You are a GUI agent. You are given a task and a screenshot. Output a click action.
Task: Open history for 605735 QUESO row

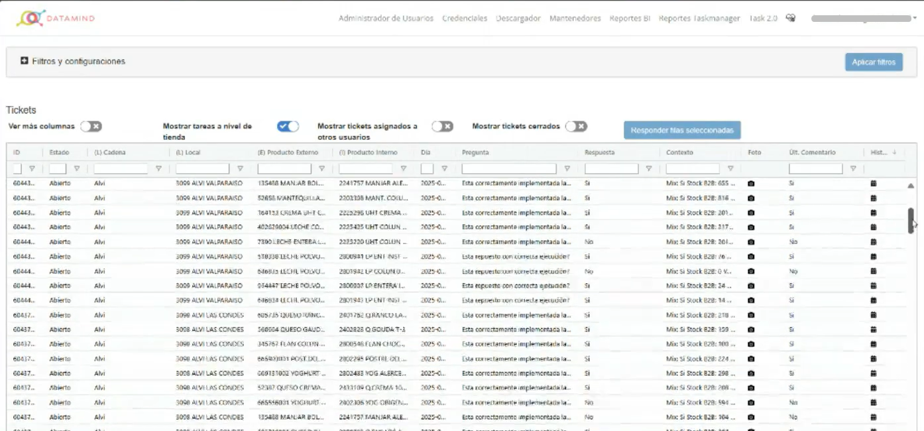tap(874, 315)
